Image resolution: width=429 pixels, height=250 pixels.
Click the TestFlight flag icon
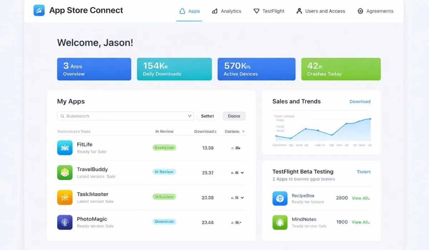[256, 11]
